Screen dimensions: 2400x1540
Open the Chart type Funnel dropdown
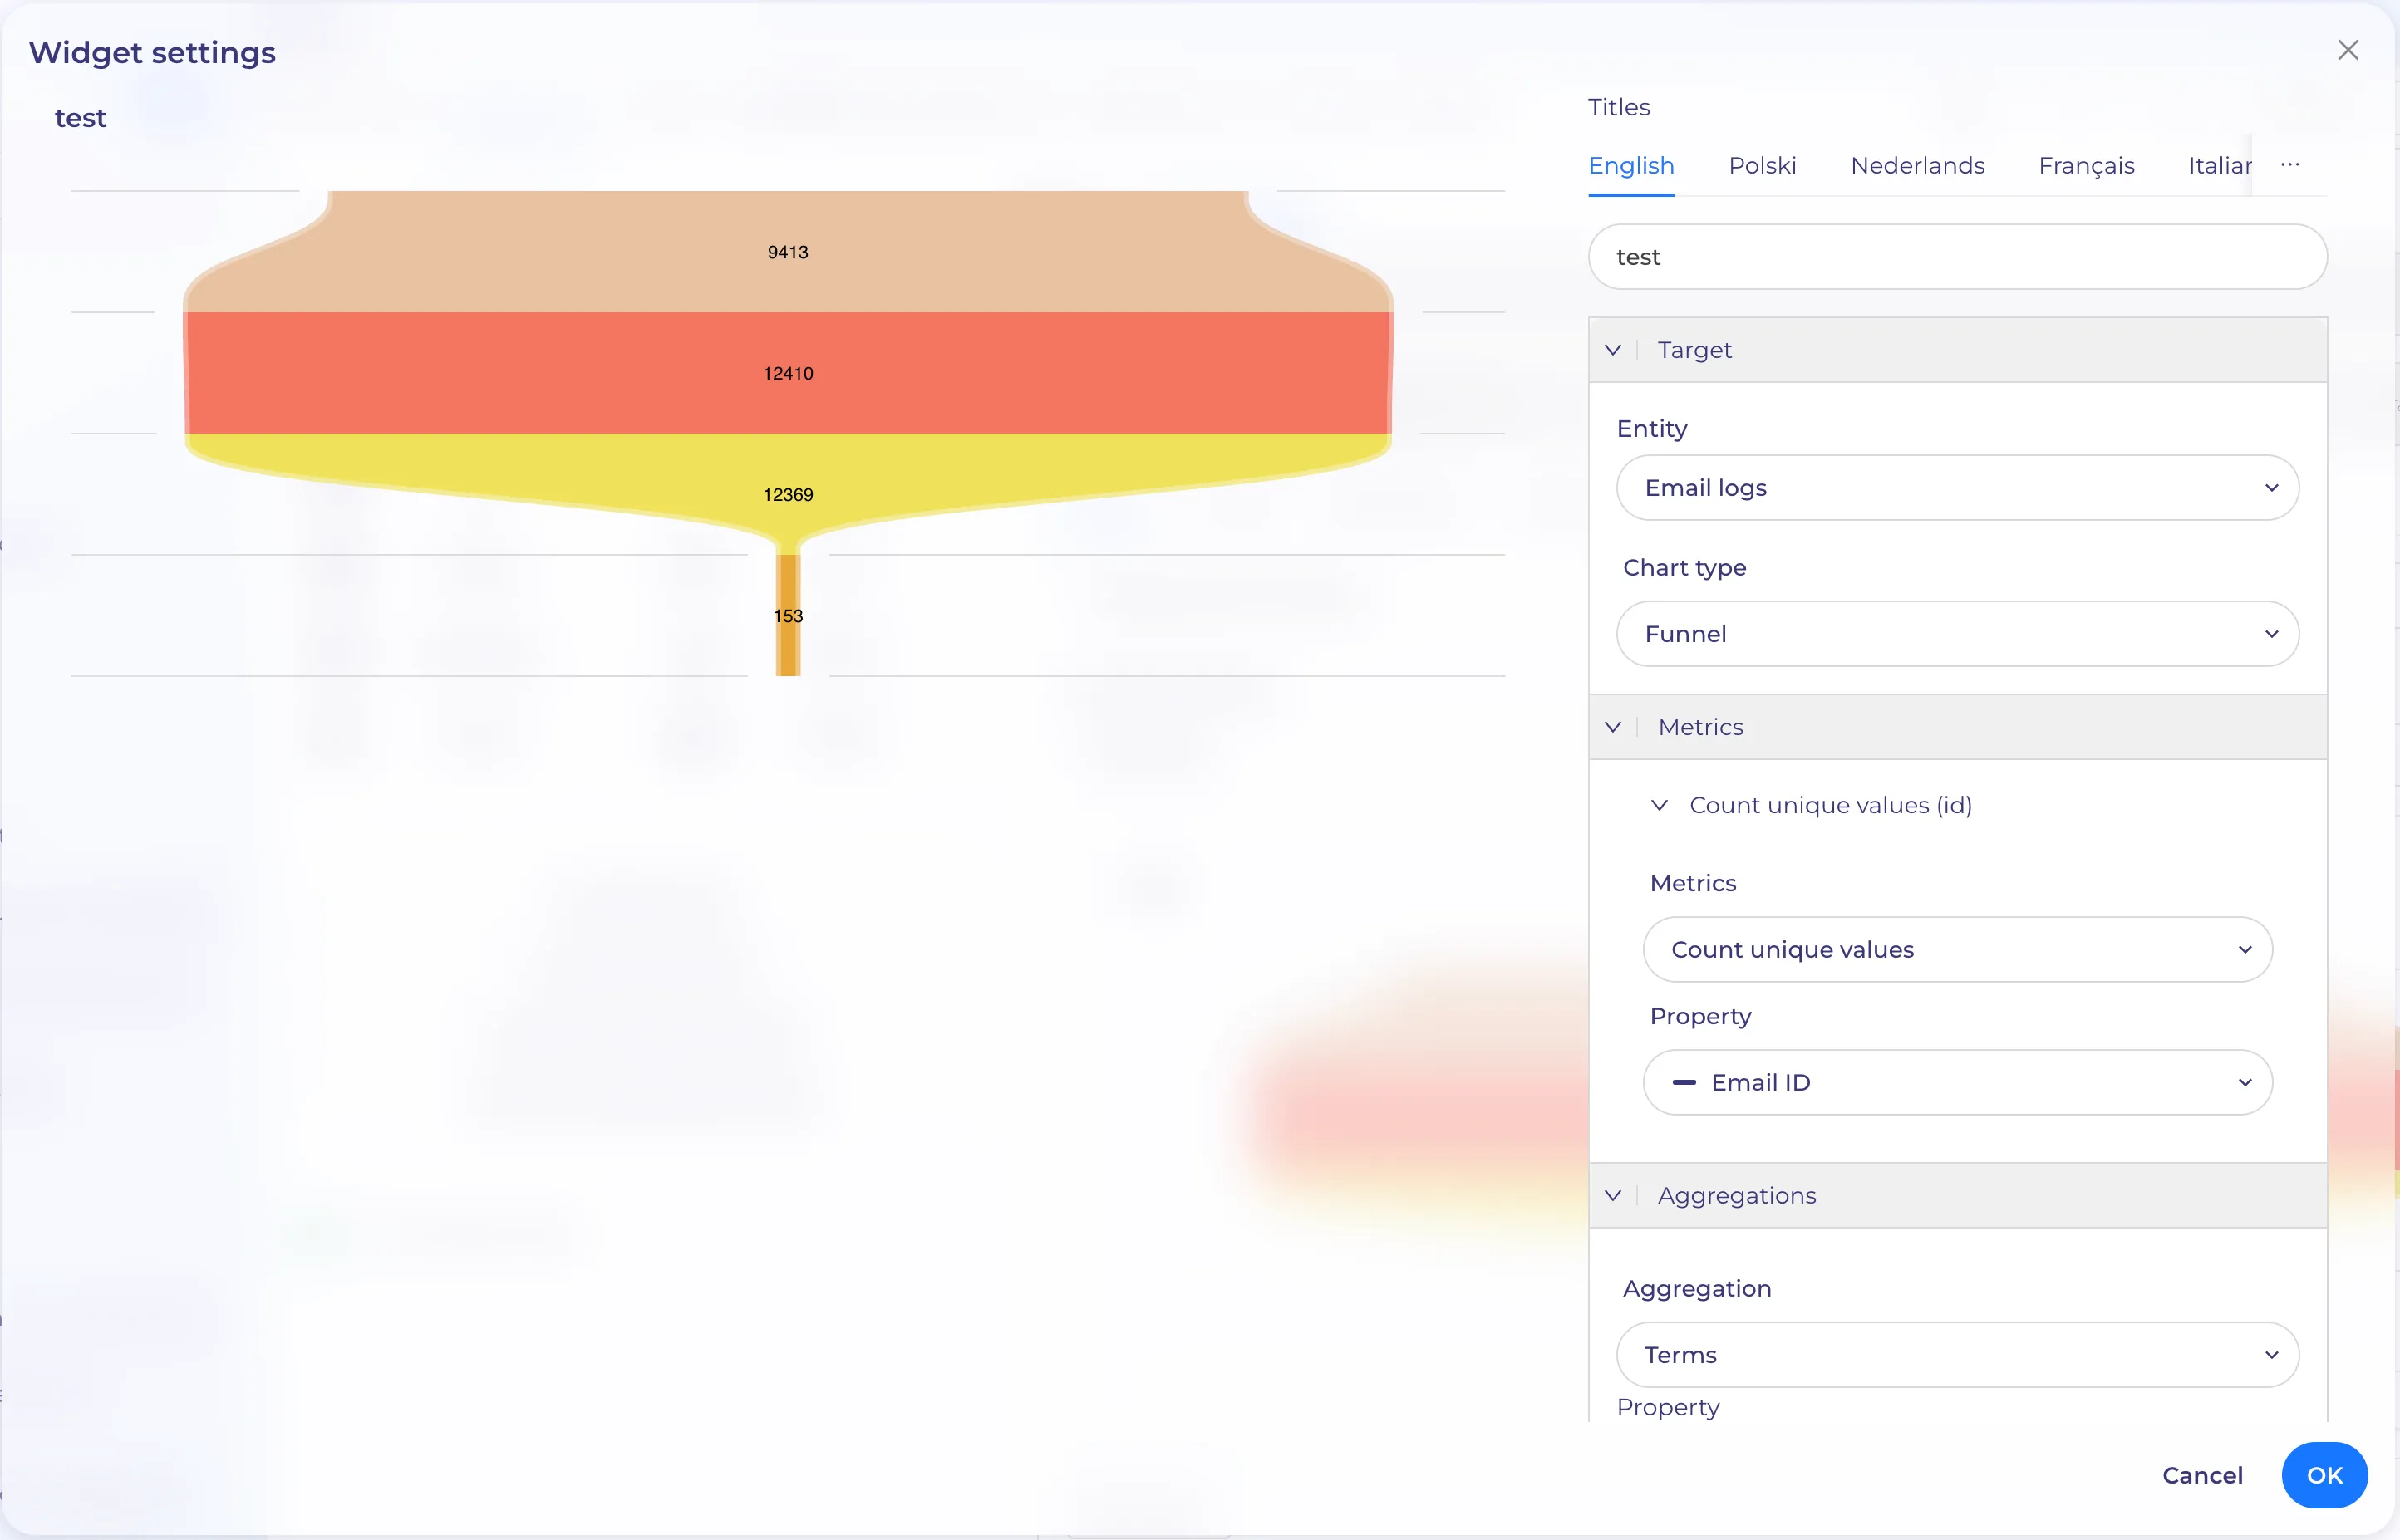click(x=1957, y=634)
